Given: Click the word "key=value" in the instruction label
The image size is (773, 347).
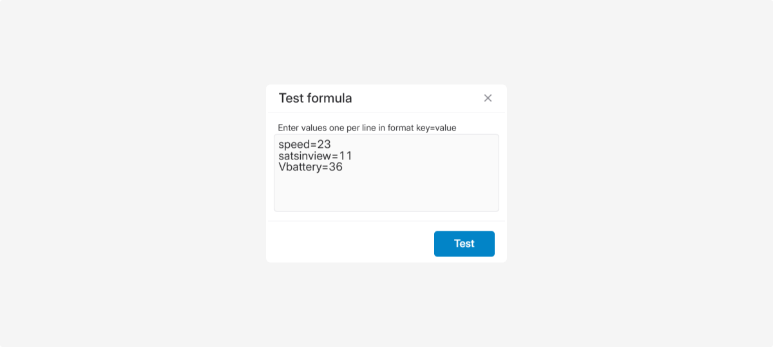Looking at the screenshot, I should click(x=436, y=128).
